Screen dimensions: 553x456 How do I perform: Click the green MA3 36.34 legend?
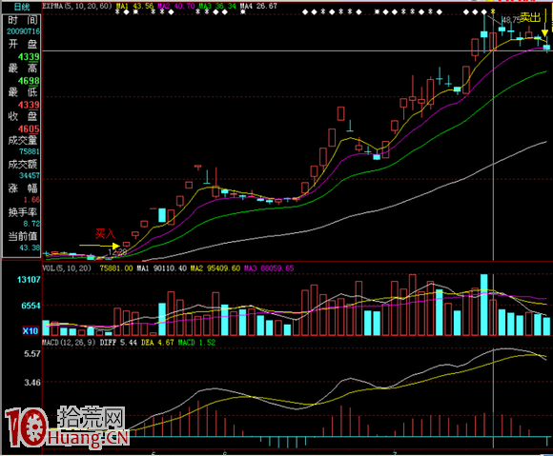(216, 6)
